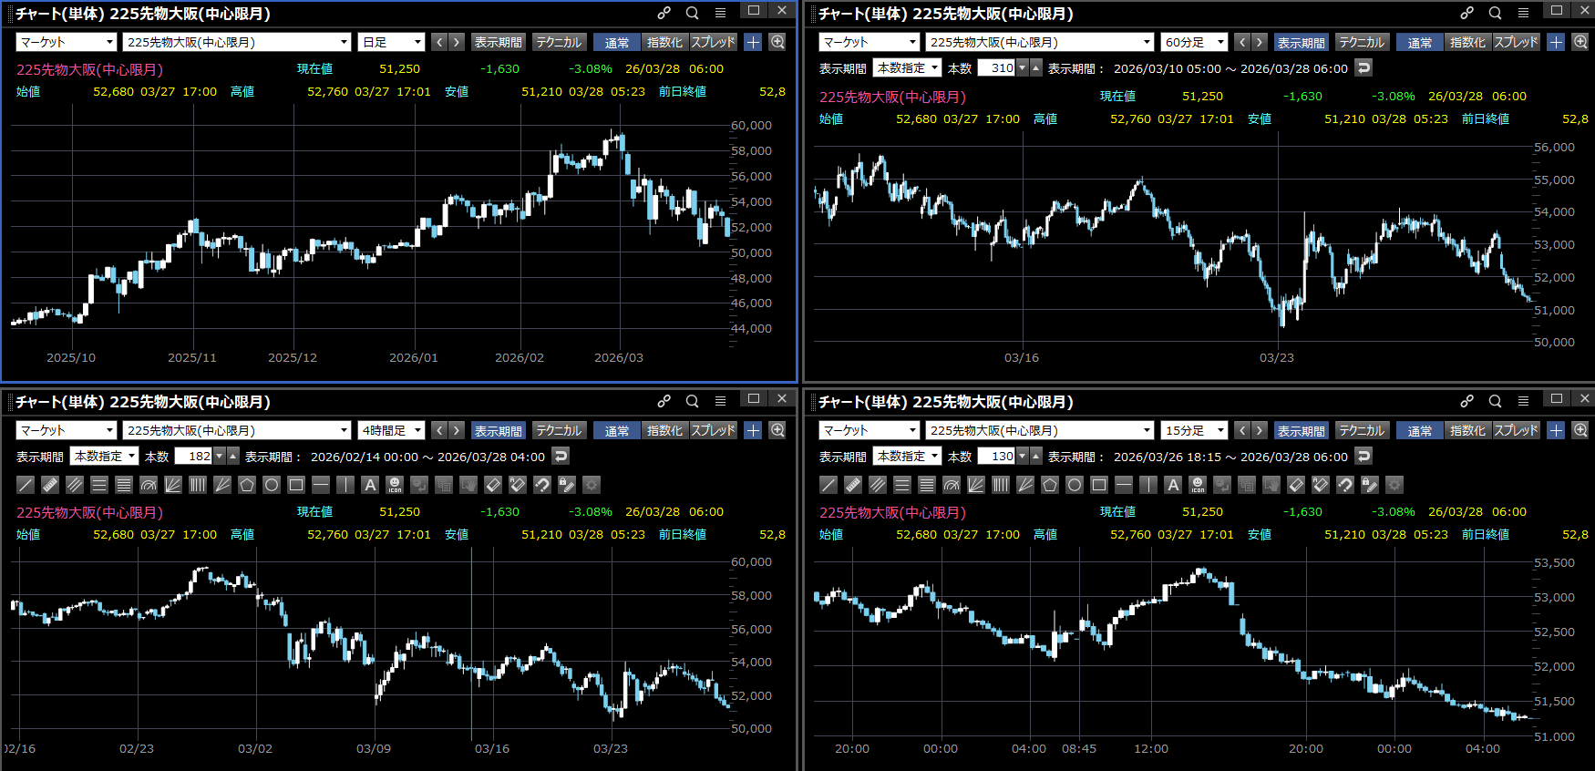
Task: Click the テクニカル button in the 4時間足 chart
Action: click(558, 430)
